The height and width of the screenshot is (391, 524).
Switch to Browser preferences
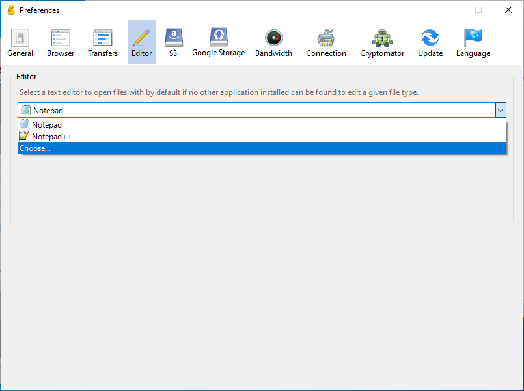(x=61, y=43)
